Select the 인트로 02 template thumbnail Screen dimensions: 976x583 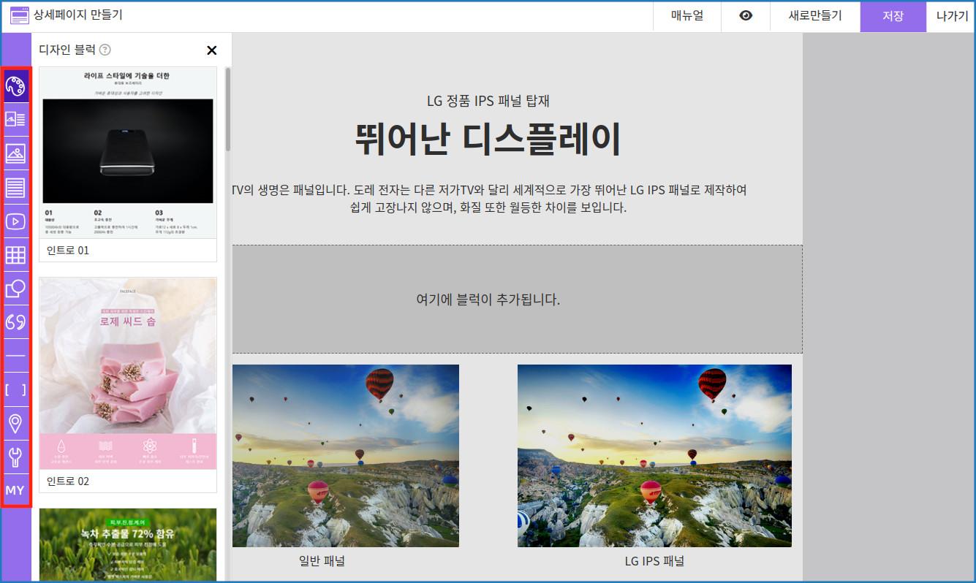pos(127,380)
